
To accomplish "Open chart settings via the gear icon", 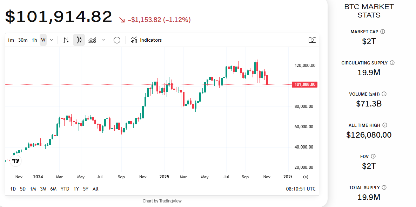I will click(306, 177).
